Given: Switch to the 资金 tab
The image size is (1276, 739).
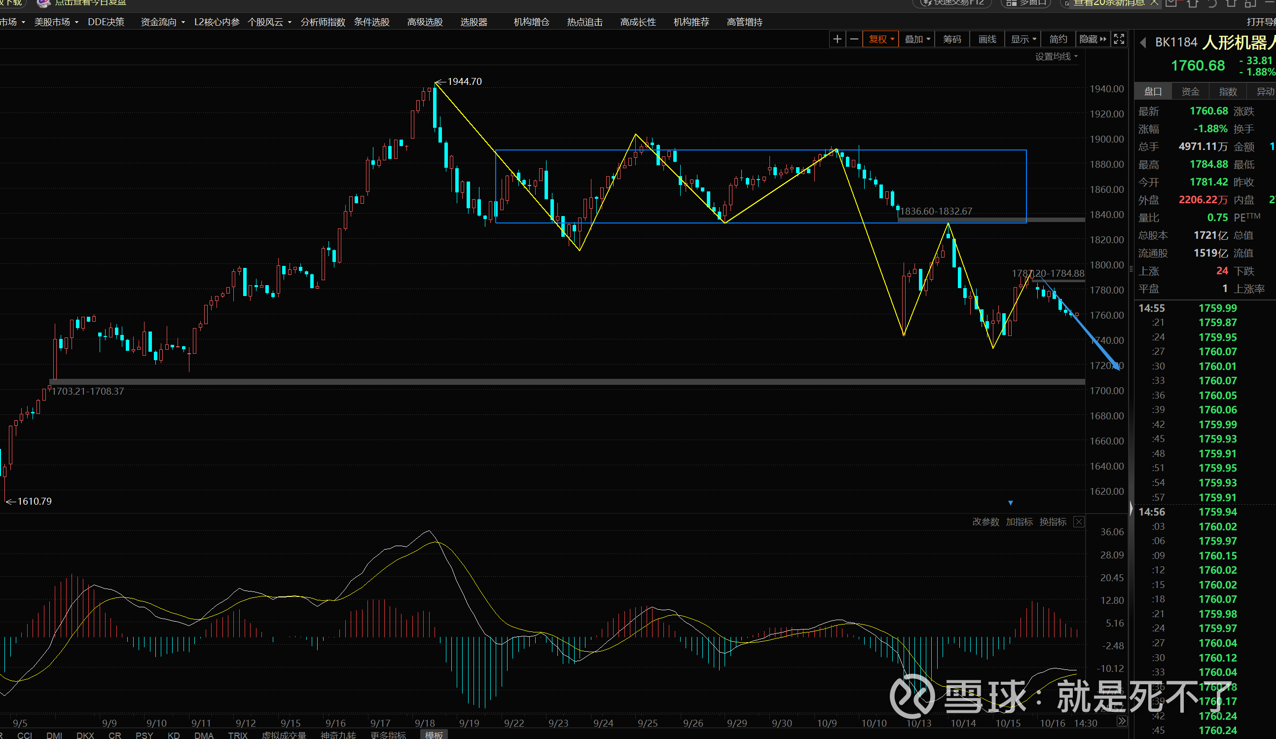Looking at the screenshot, I should [x=1190, y=92].
